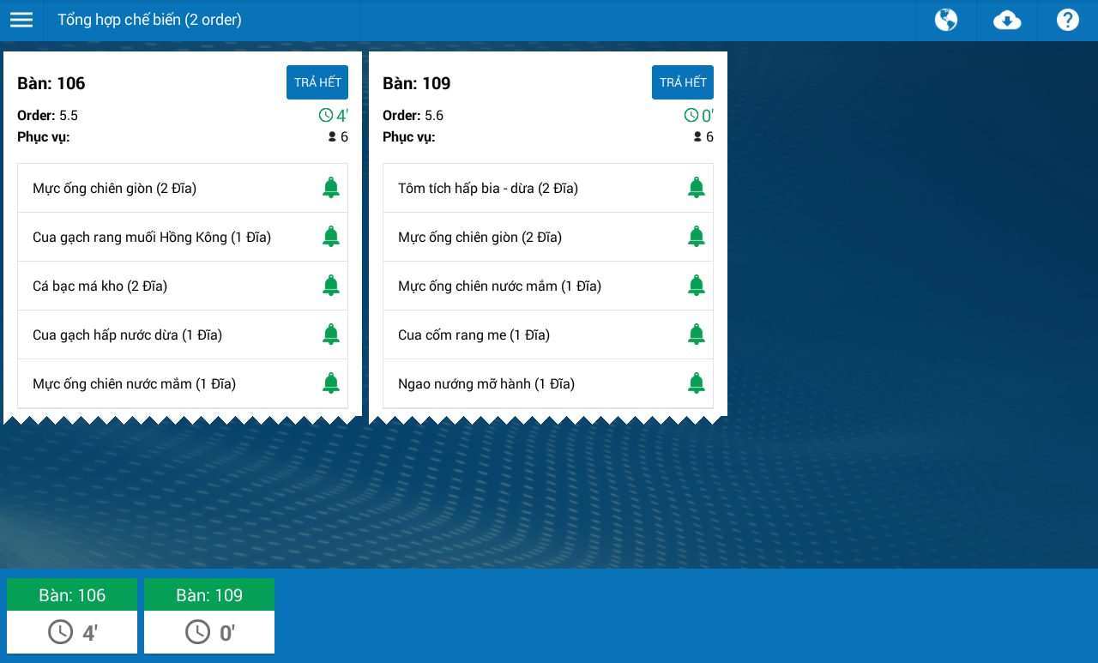Ring bell for Cá bạc má kho
The width and height of the screenshot is (1098, 663).
[331, 286]
